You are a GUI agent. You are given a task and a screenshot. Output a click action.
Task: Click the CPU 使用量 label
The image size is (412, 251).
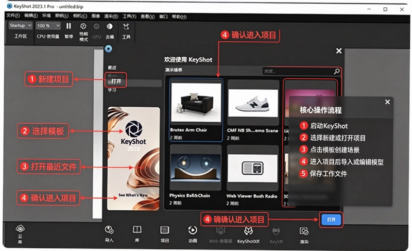pos(48,36)
